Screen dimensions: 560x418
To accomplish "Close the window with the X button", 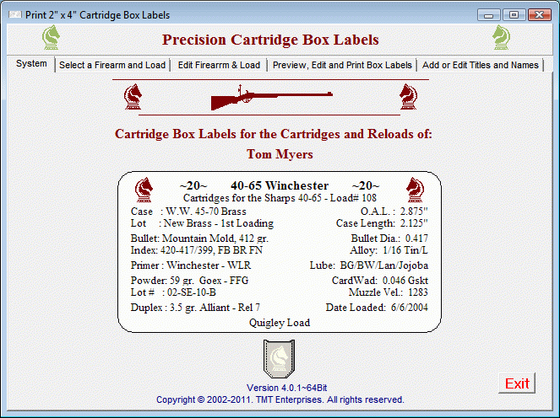I will [x=540, y=15].
